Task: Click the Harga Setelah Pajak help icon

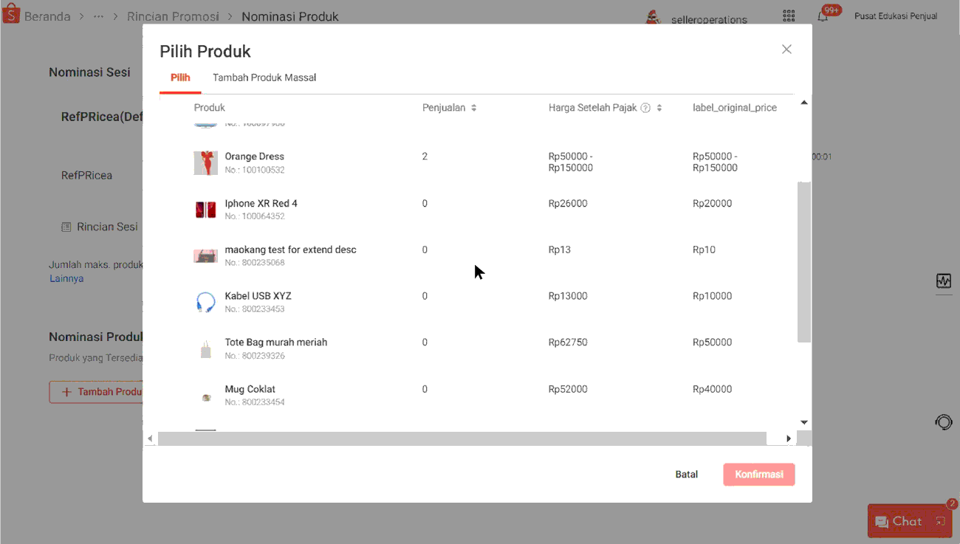Action: [645, 108]
